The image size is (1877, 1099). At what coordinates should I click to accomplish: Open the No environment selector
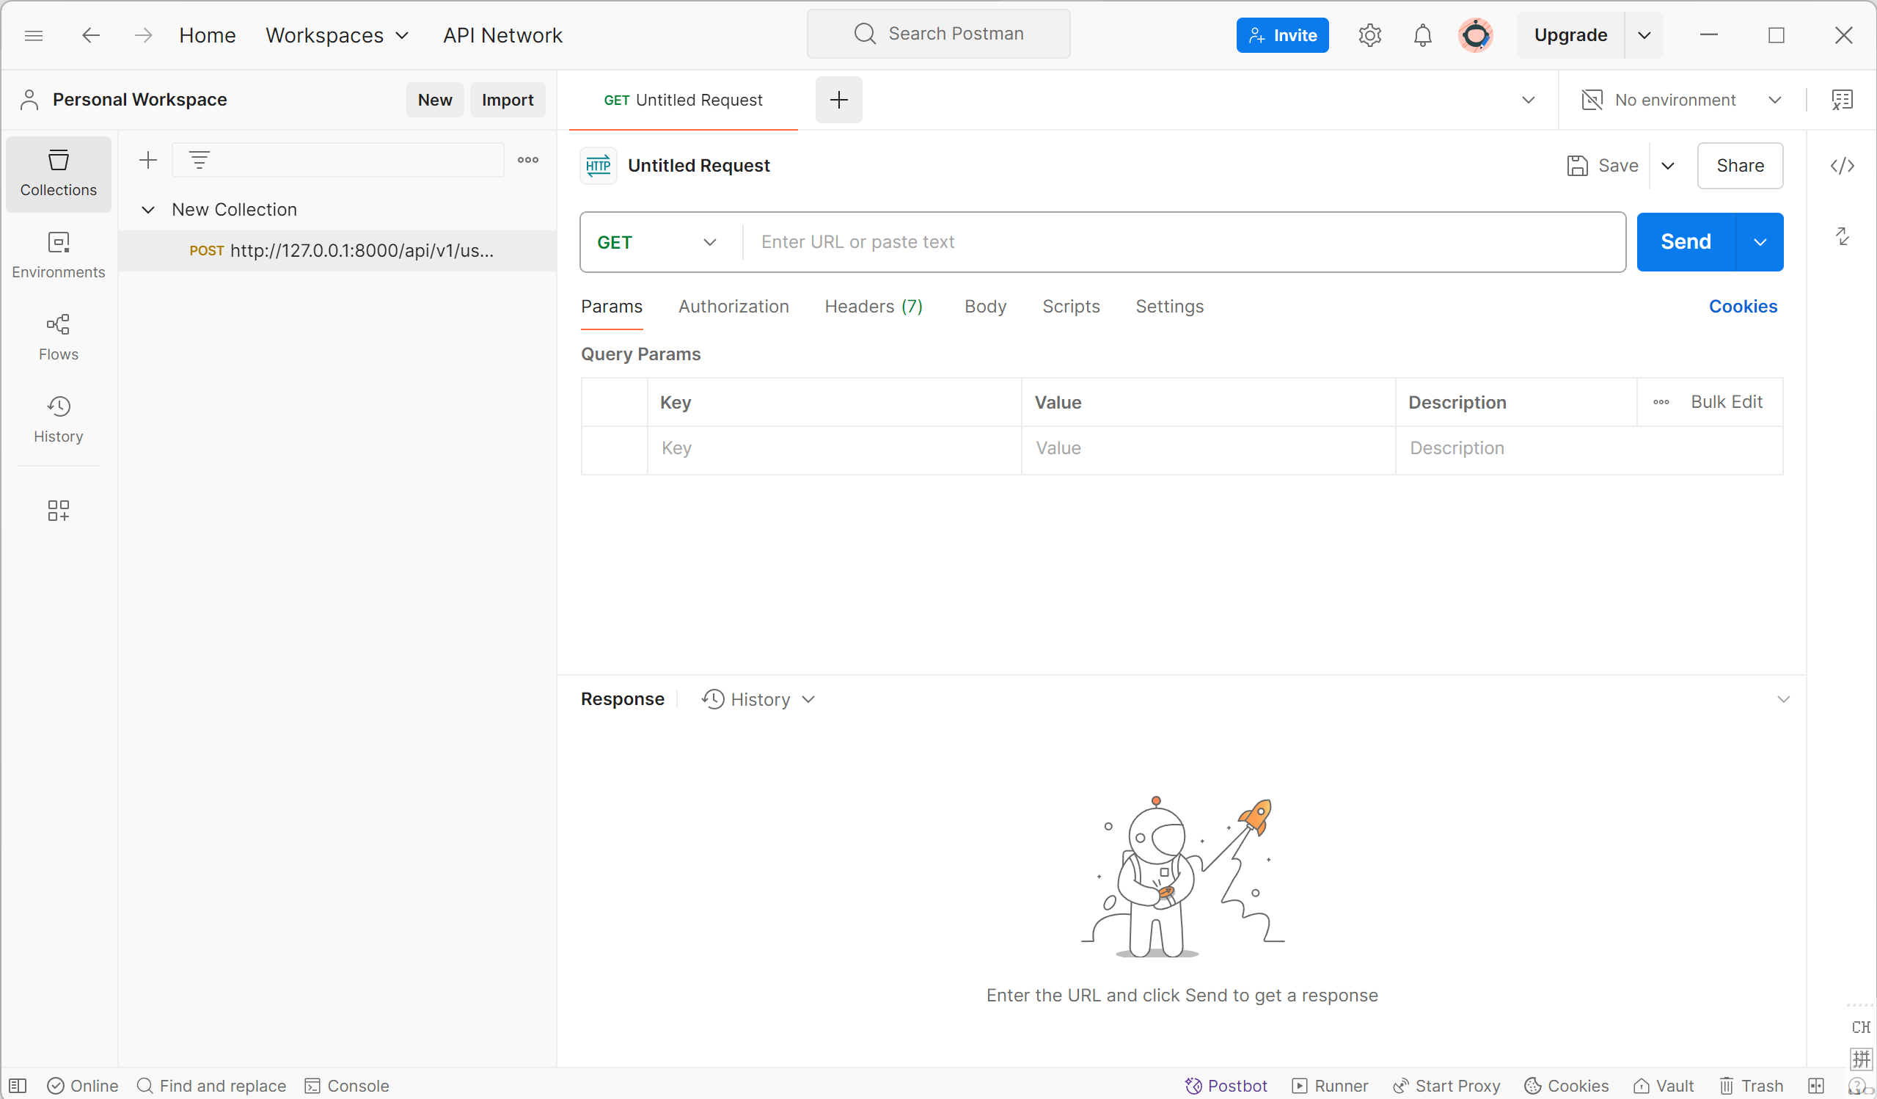tap(1681, 100)
